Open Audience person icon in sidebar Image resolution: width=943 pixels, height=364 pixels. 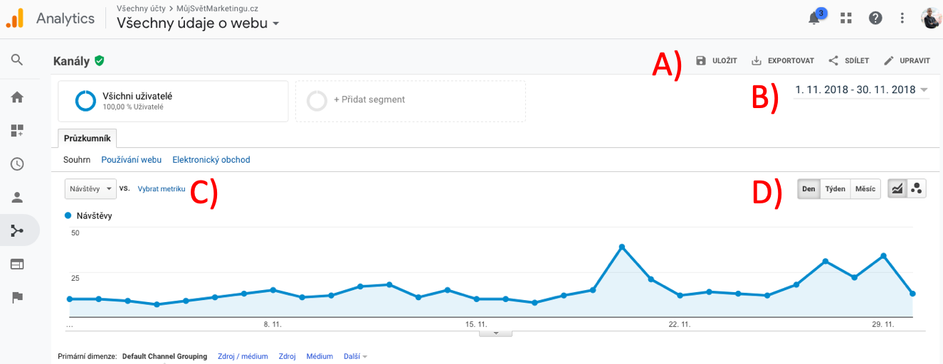[x=17, y=198]
